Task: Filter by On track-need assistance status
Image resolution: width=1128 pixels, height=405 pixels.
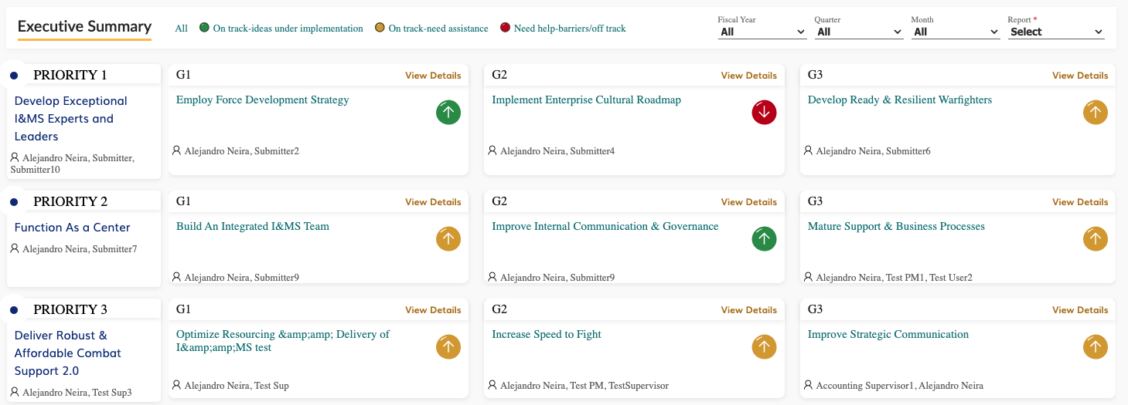Action: (431, 29)
